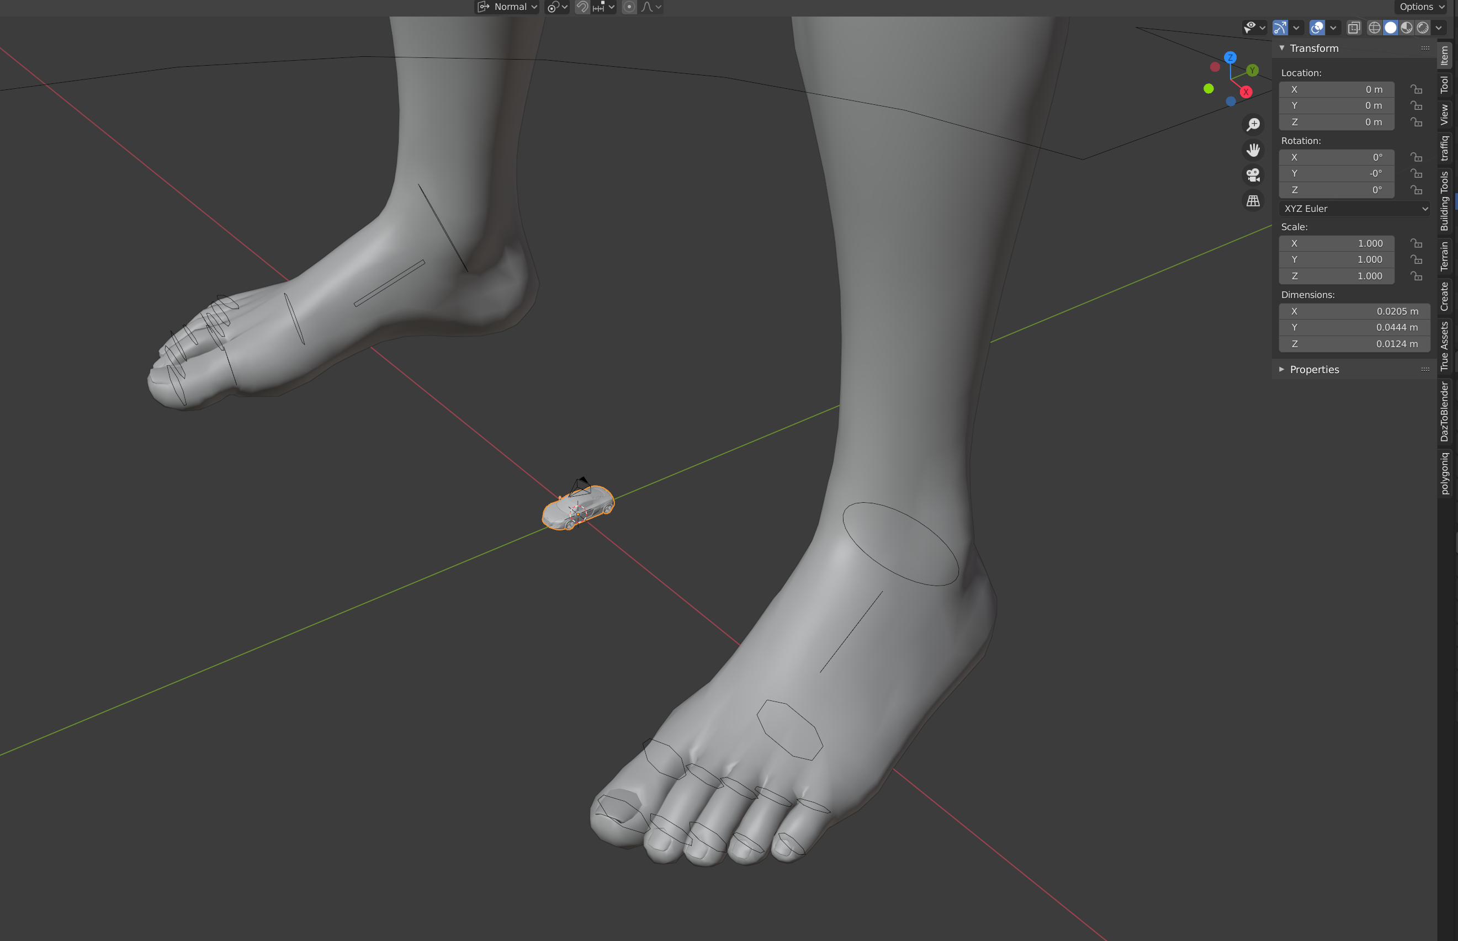This screenshot has width=1458, height=941.
Task: Click the Dimensions Y input field
Action: click(x=1354, y=327)
